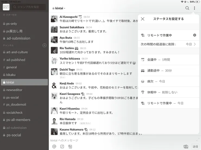Screen dimensions: 201x150
Task: Open the clear-after time setting
Action: (168, 44)
